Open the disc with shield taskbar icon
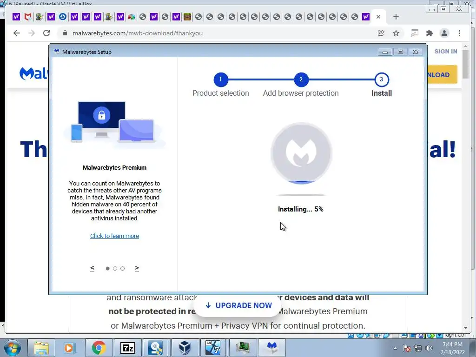Image resolution: width=476 pixels, height=357 pixels. tap(156, 348)
